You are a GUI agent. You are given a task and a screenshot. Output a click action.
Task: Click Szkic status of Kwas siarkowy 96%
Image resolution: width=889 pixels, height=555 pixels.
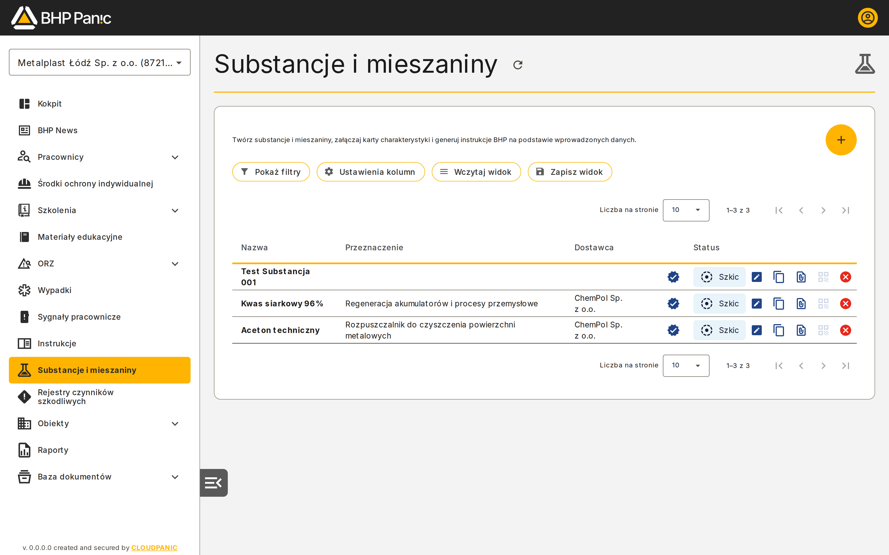(719, 304)
